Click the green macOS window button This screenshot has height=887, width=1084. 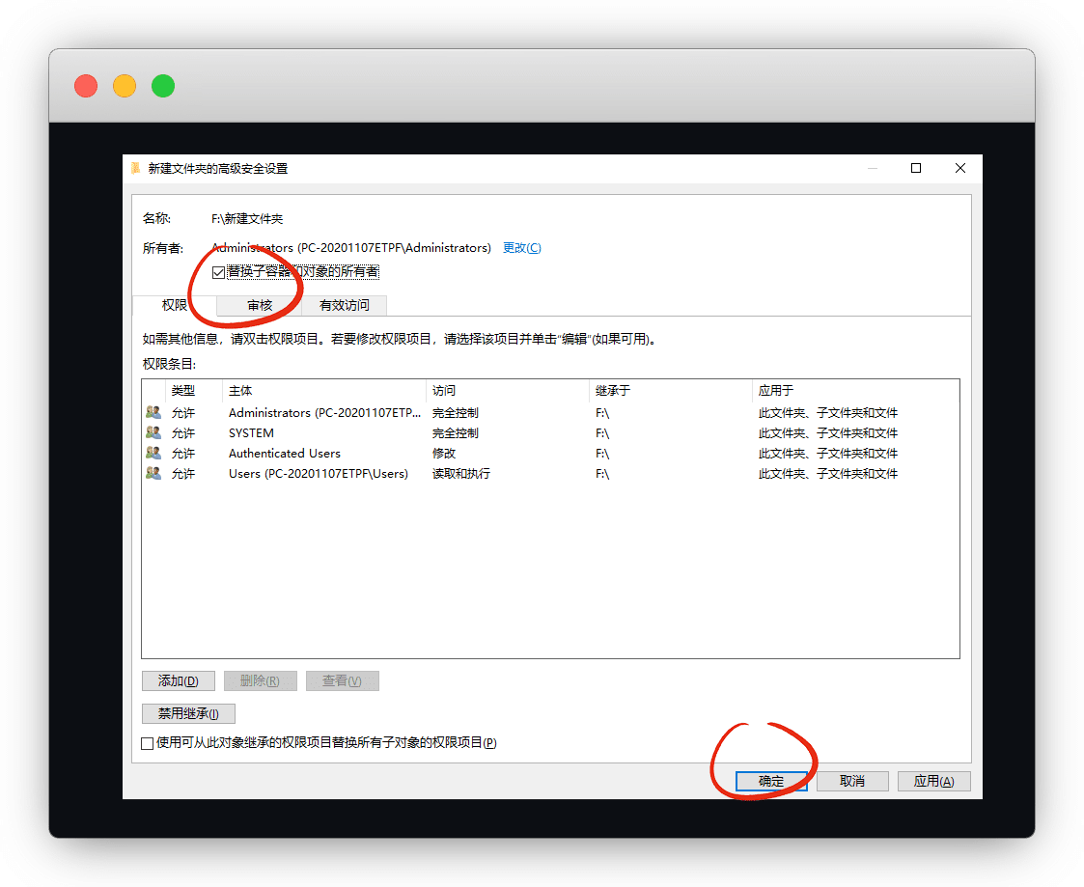tap(163, 86)
